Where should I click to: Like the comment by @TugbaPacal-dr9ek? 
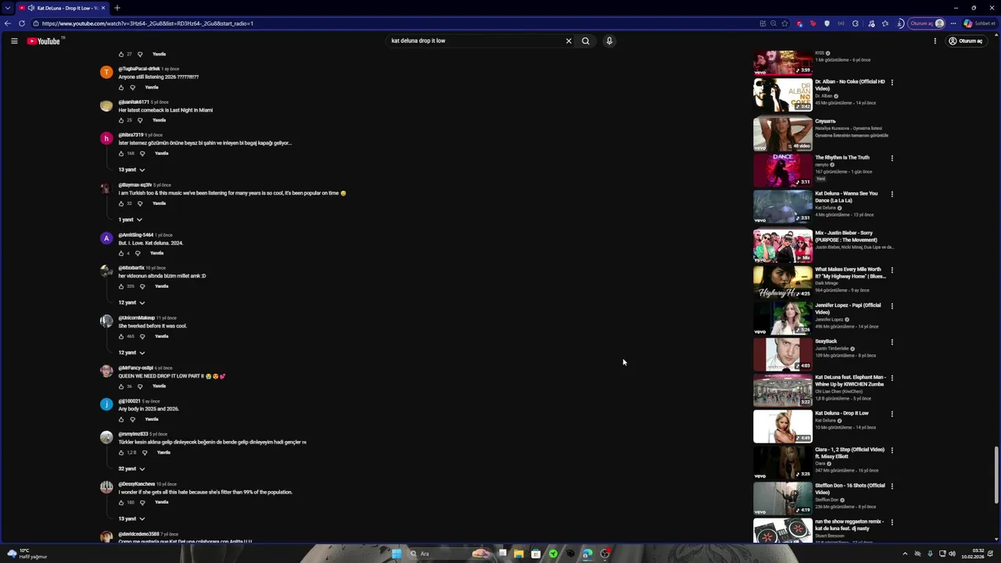121,87
